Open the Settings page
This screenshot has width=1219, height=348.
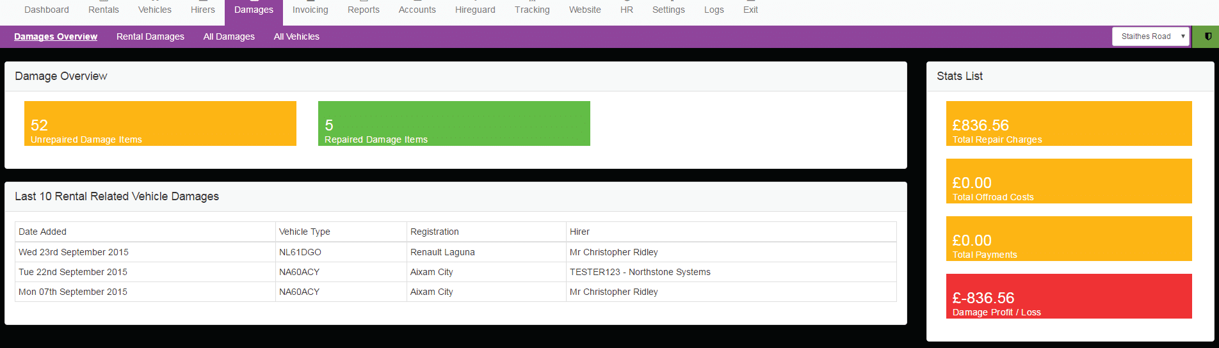668,10
